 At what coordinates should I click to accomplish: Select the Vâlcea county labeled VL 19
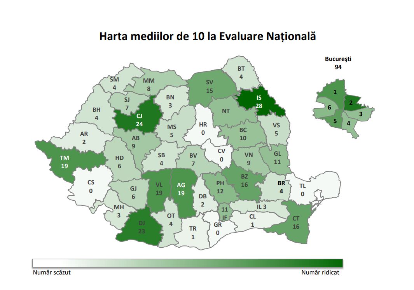(158, 189)
